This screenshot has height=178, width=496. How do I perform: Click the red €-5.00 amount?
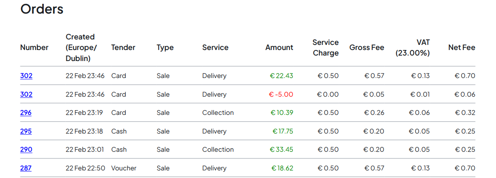281,95
